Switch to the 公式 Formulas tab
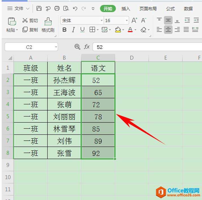 coord(170,9)
